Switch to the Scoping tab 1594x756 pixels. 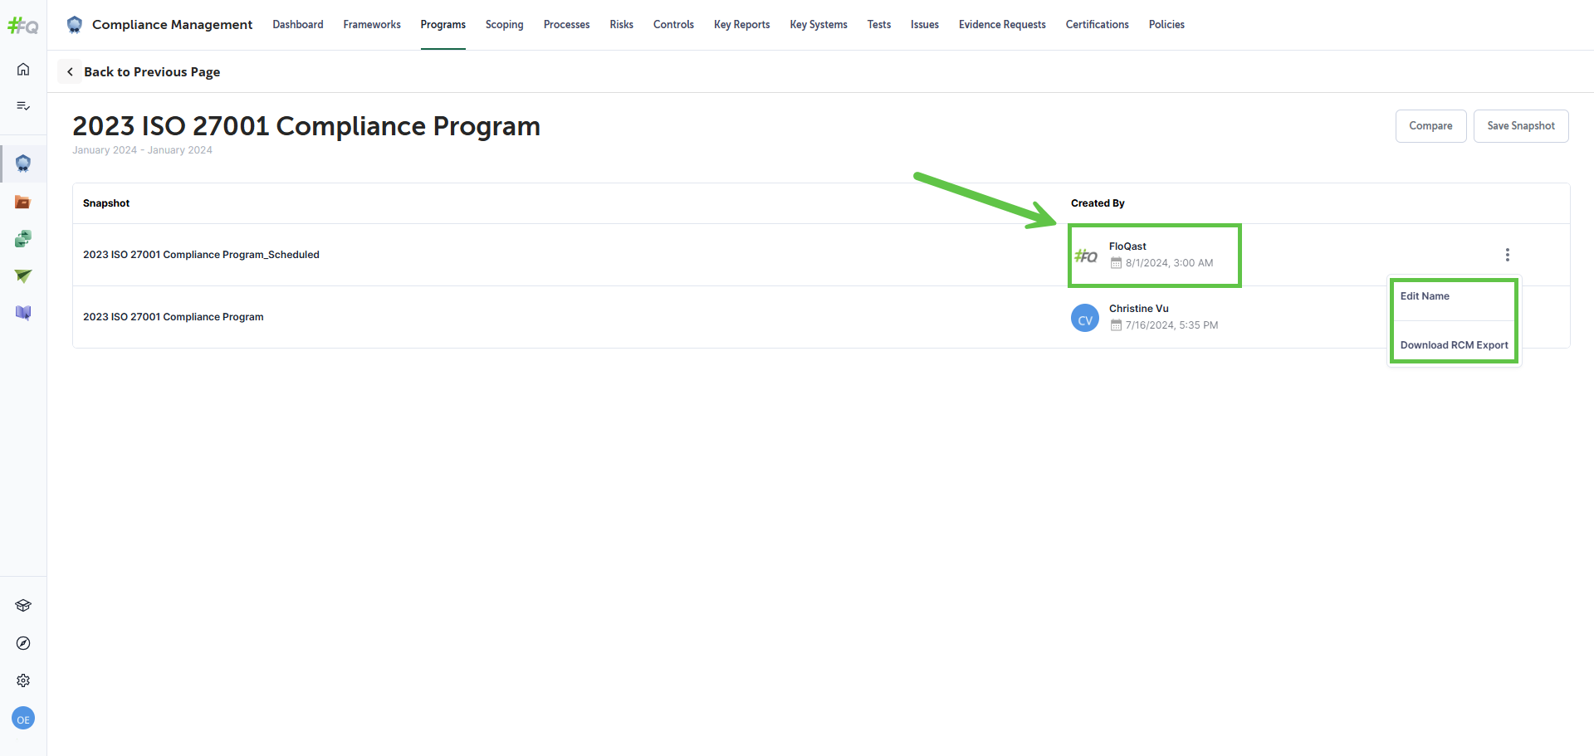click(x=505, y=25)
